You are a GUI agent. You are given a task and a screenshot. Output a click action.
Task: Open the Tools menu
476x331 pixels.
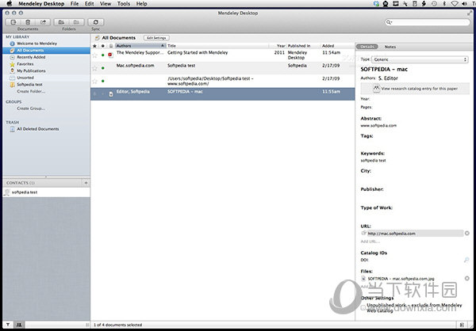(124, 4)
